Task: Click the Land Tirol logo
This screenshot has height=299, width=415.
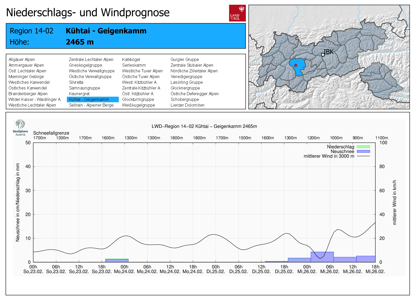Action: pos(237,13)
